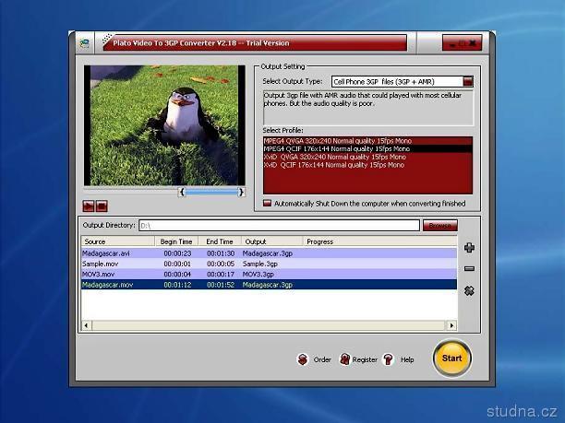Click the Register icon
Screen dimensions: 565x423
(x=345, y=359)
